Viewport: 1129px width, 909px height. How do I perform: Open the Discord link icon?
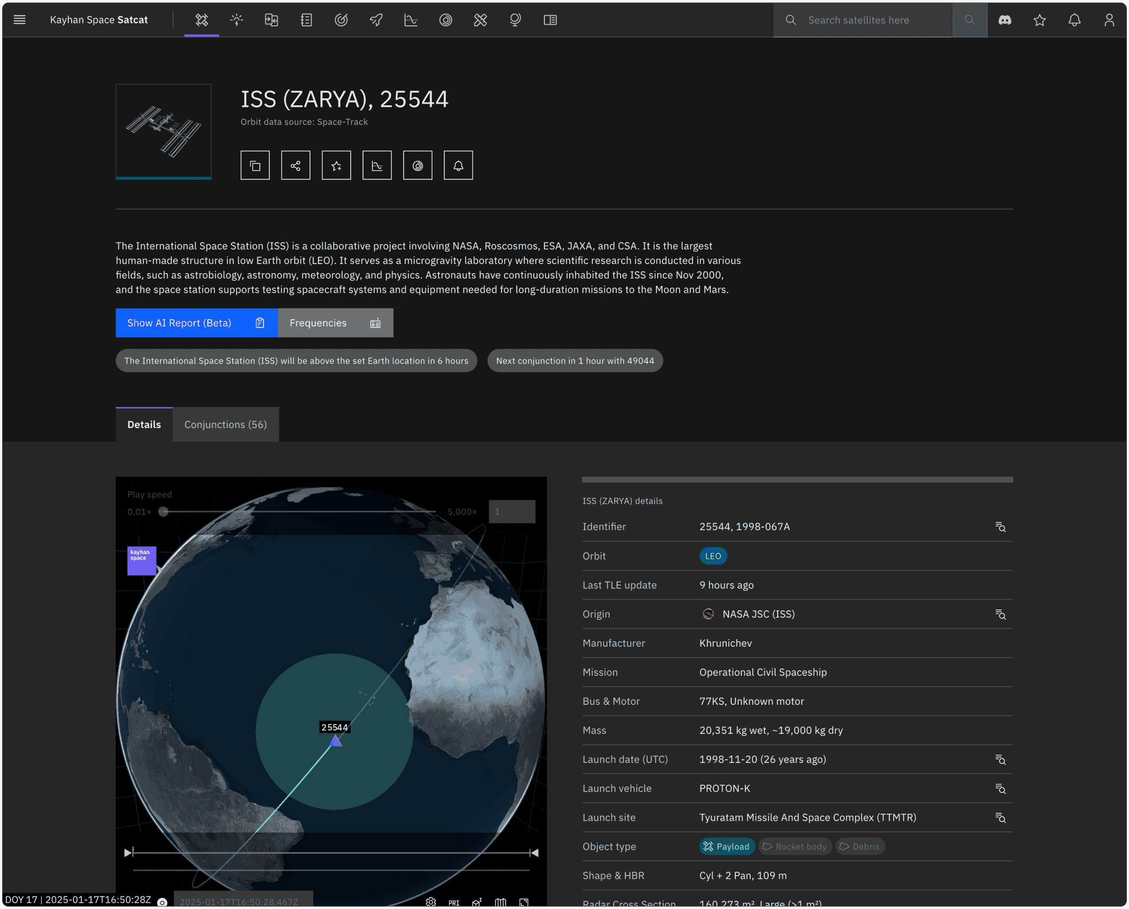click(x=1005, y=20)
